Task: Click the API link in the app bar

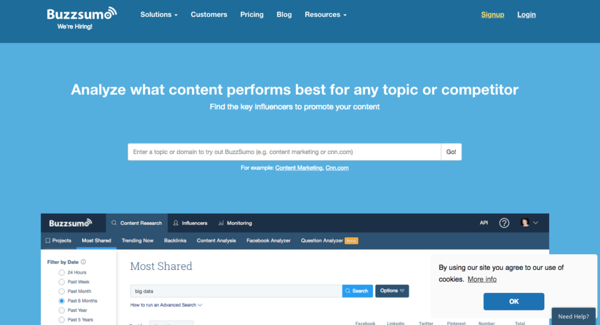Action: (x=483, y=223)
